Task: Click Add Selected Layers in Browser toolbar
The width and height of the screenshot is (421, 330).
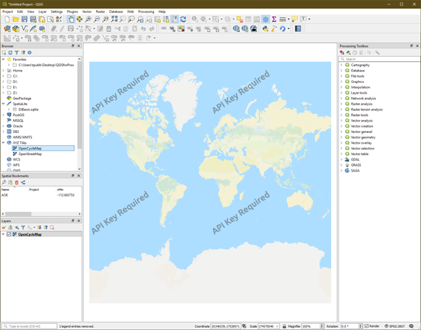Action: tap(4, 53)
